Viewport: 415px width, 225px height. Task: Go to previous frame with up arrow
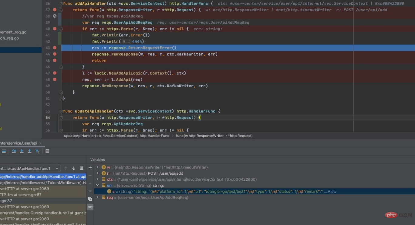tap(66, 168)
